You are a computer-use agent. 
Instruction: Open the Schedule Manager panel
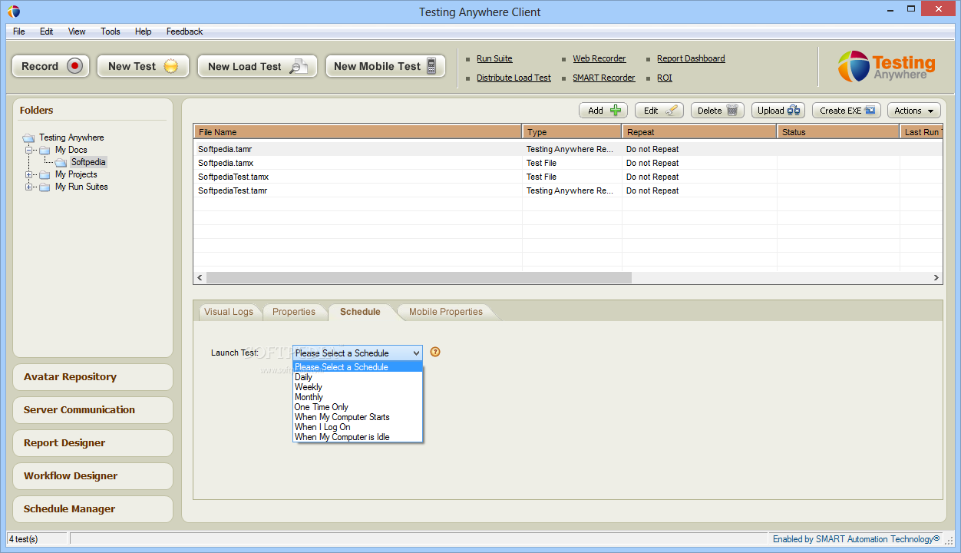coord(93,509)
